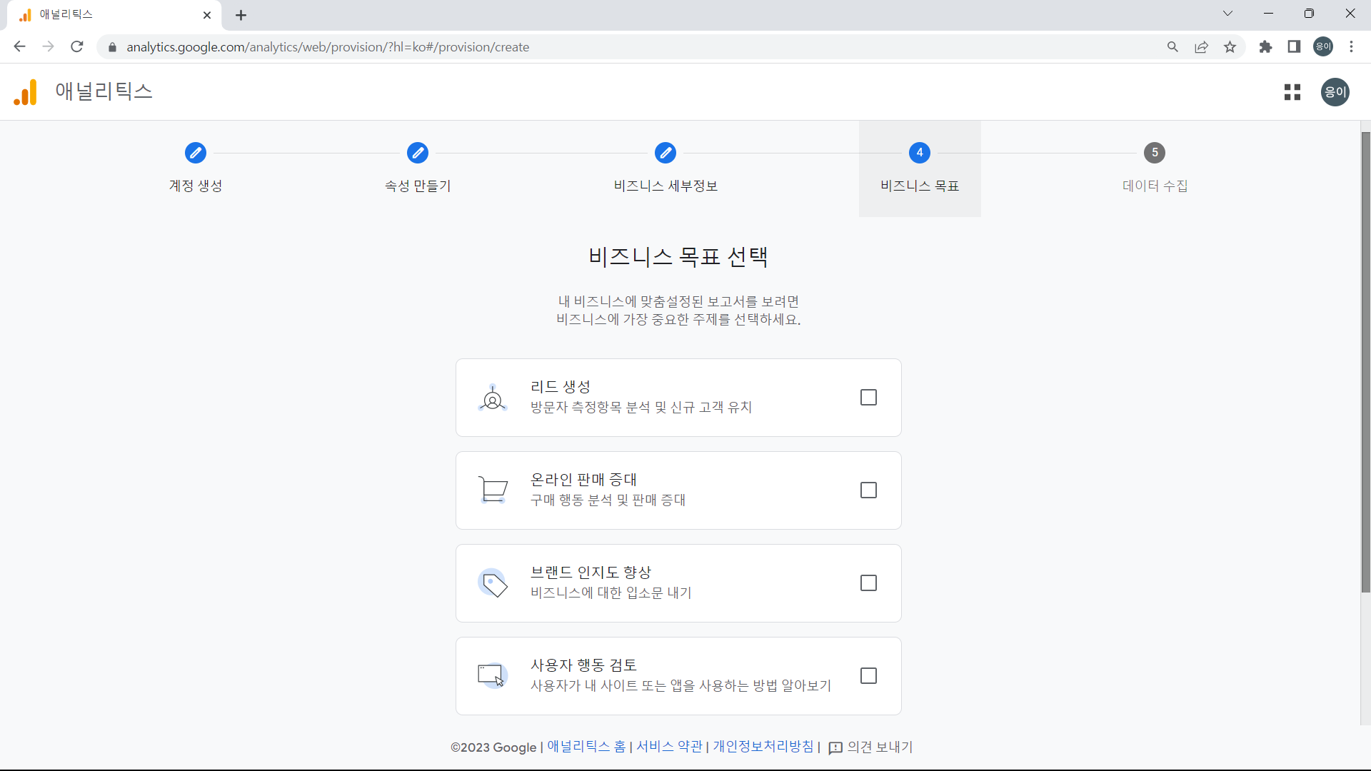
Task: Open the Chrome menu
Action: pos(1352,46)
